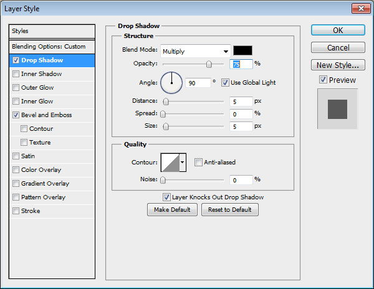The width and height of the screenshot is (374, 289).
Task: Disable the Preview checkbox
Action: tap(322, 80)
